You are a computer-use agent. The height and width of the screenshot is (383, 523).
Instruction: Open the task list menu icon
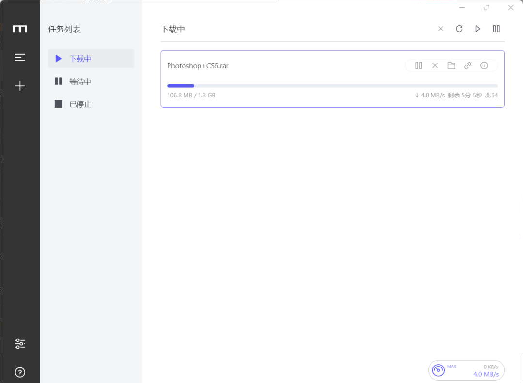click(x=20, y=57)
